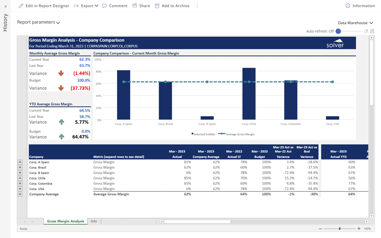Image resolution: width=381 pixels, height=238 pixels.
Task: Expand the Corp. Chile row details
Action: pos(20,178)
